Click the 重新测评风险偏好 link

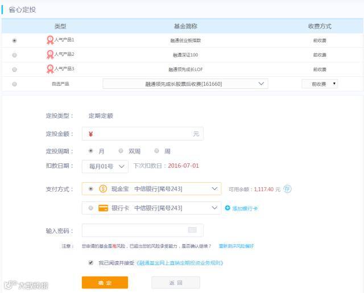pyautogui.click(x=236, y=246)
